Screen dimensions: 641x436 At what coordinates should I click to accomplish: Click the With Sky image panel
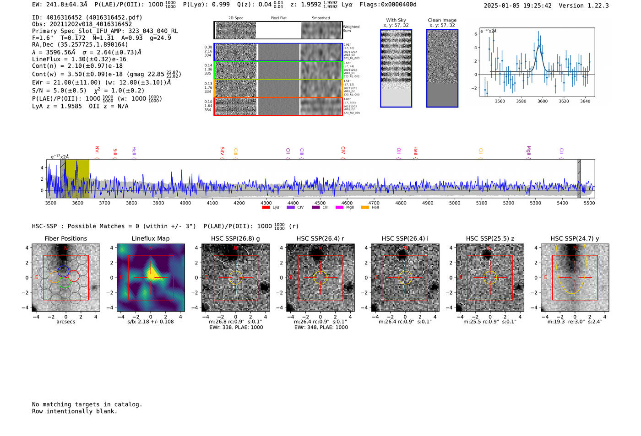(x=396, y=68)
